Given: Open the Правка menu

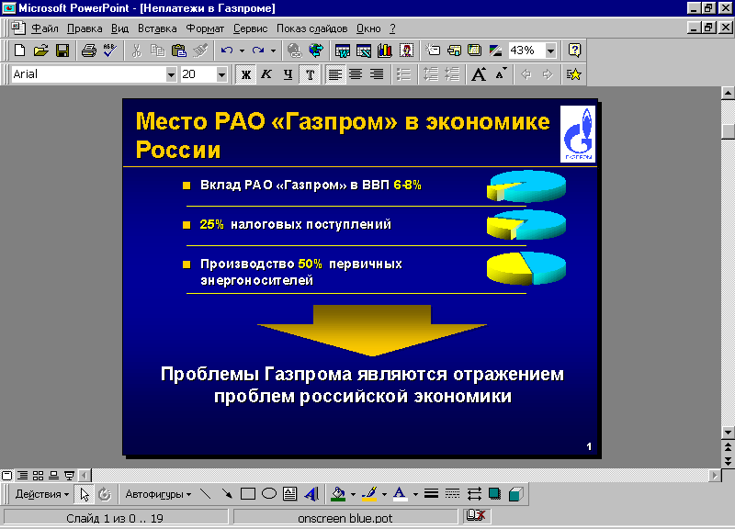Looking at the screenshot, I should tap(85, 28).
